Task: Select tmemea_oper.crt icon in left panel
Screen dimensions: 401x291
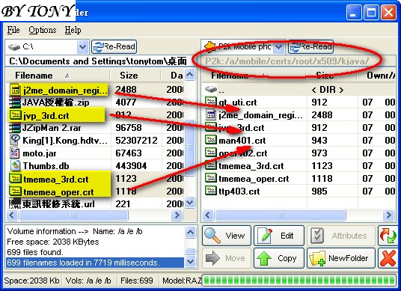Action: coord(16,192)
